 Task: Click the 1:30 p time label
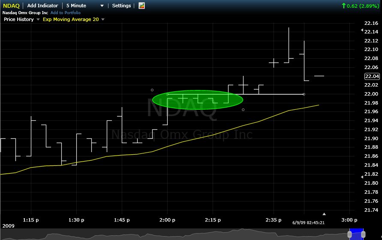76,220
